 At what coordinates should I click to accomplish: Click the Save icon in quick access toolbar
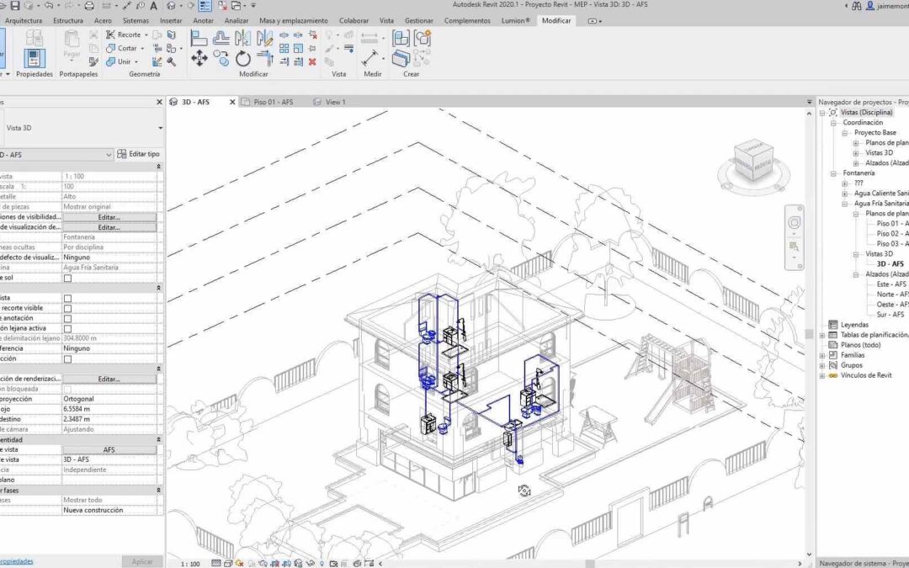click(15, 5)
